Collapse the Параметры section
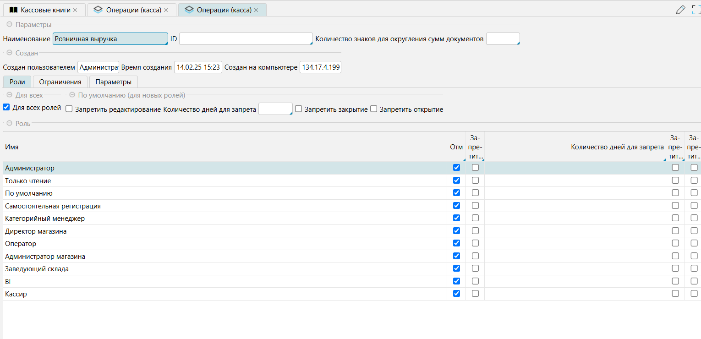The width and height of the screenshot is (701, 339). pyautogui.click(x=9, y=25)
